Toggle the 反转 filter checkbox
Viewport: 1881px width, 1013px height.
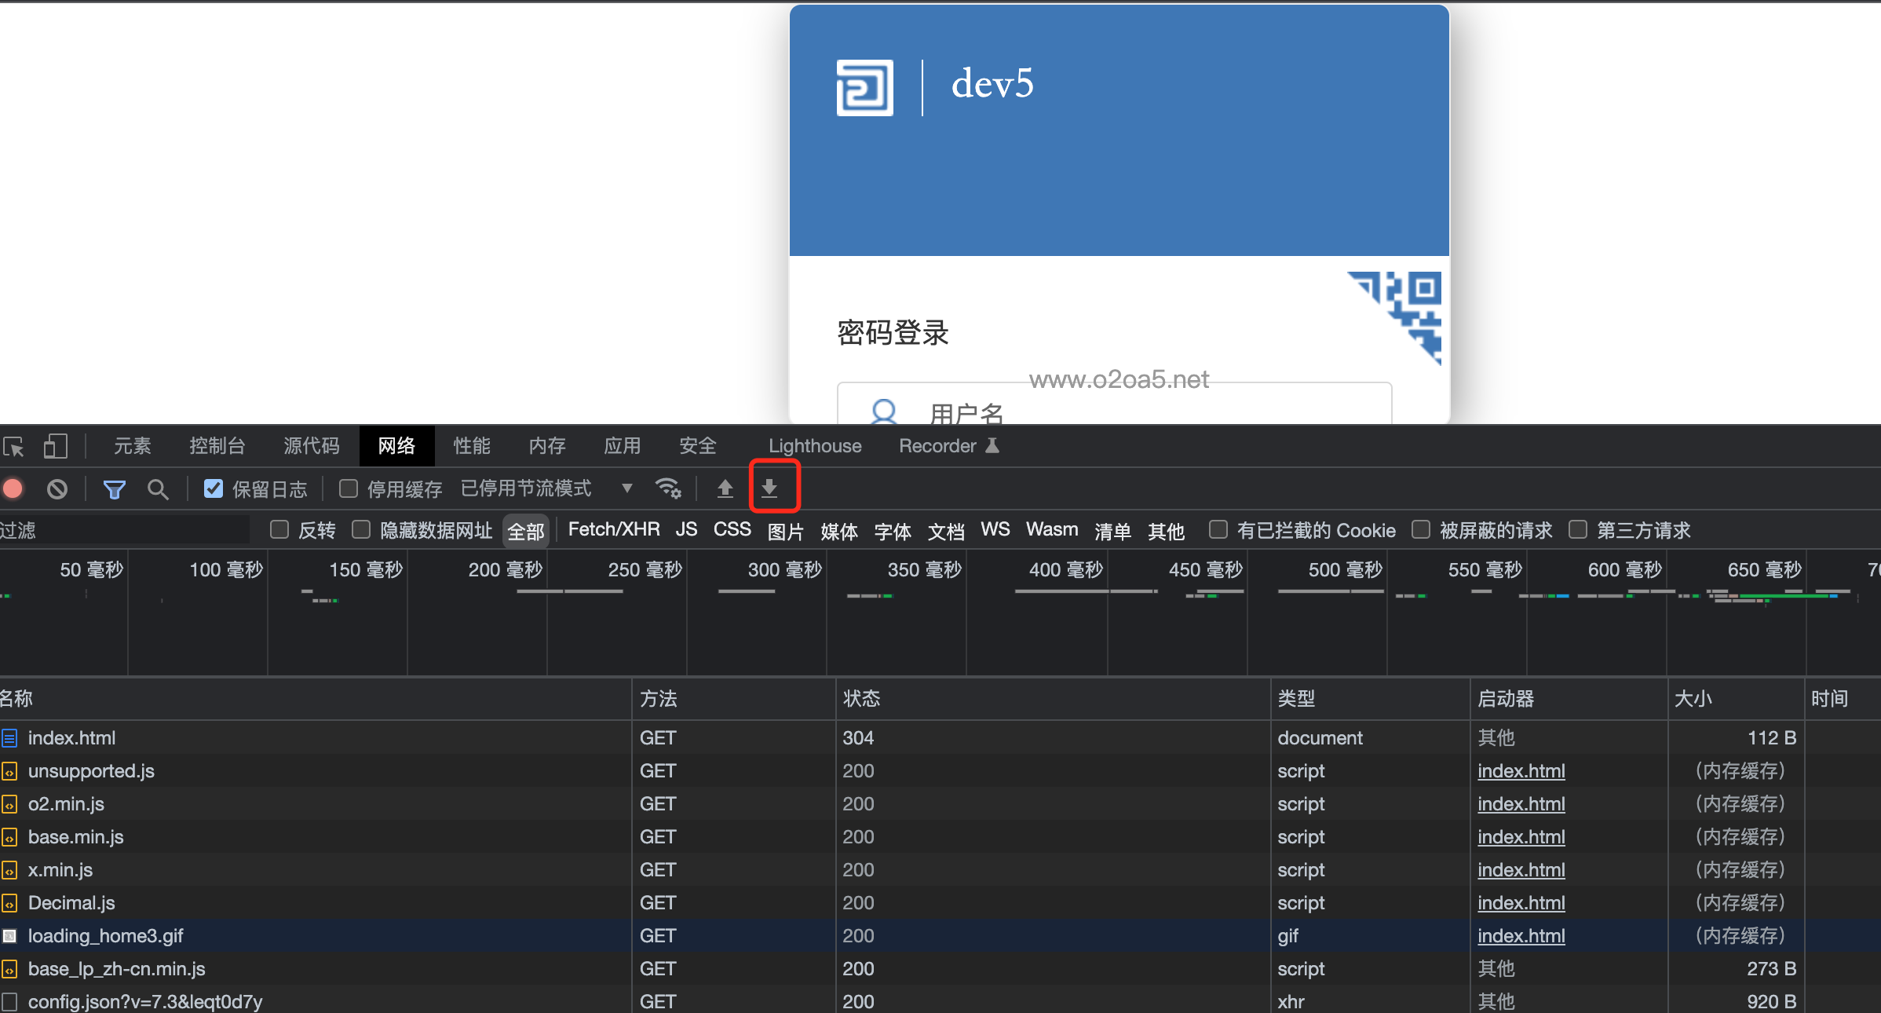click(x=279, y=529)
